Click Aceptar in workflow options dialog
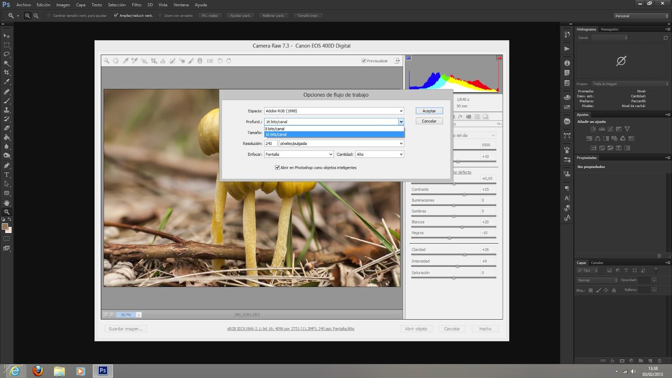 [x=429, y=111]
